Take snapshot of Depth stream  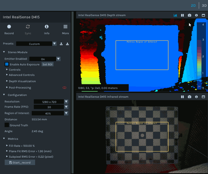click(190, 15)
